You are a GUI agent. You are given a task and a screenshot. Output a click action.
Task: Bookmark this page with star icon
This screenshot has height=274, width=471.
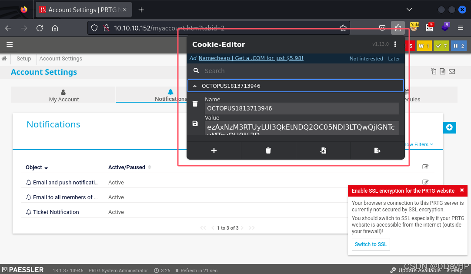[343, 28]
